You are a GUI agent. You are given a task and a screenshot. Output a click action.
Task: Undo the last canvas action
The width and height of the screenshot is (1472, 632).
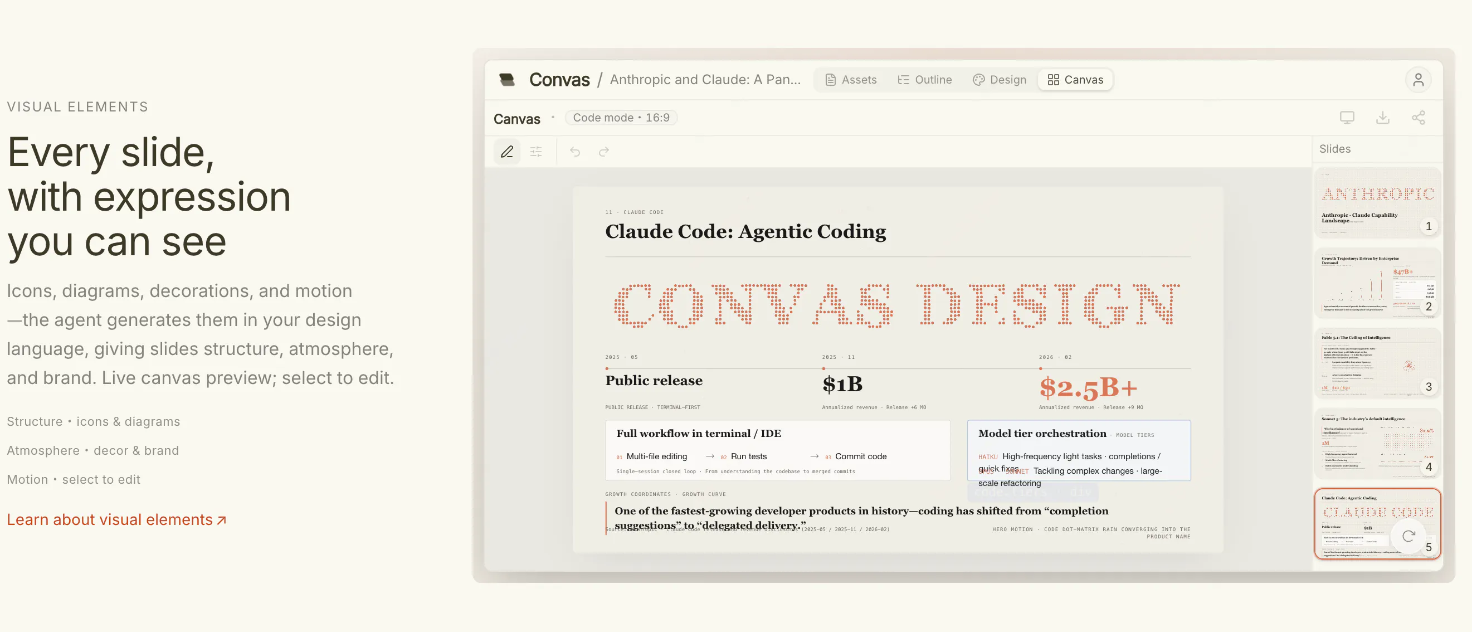(x=575, y=152)
